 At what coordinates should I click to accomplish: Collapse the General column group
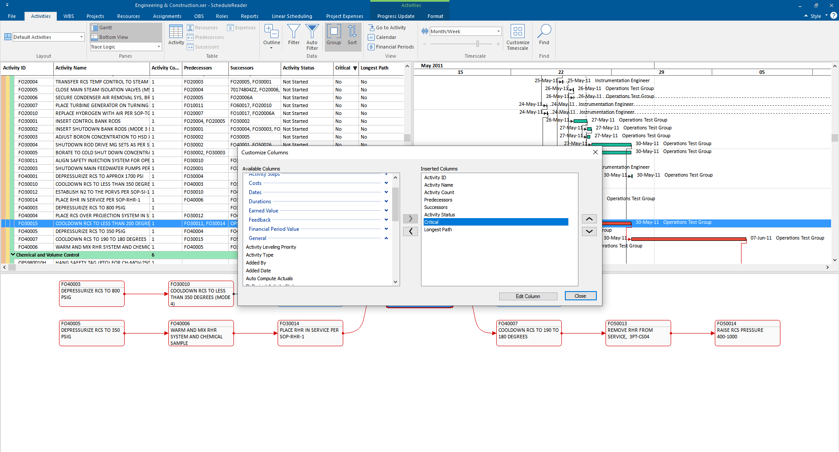click(386, 238)
